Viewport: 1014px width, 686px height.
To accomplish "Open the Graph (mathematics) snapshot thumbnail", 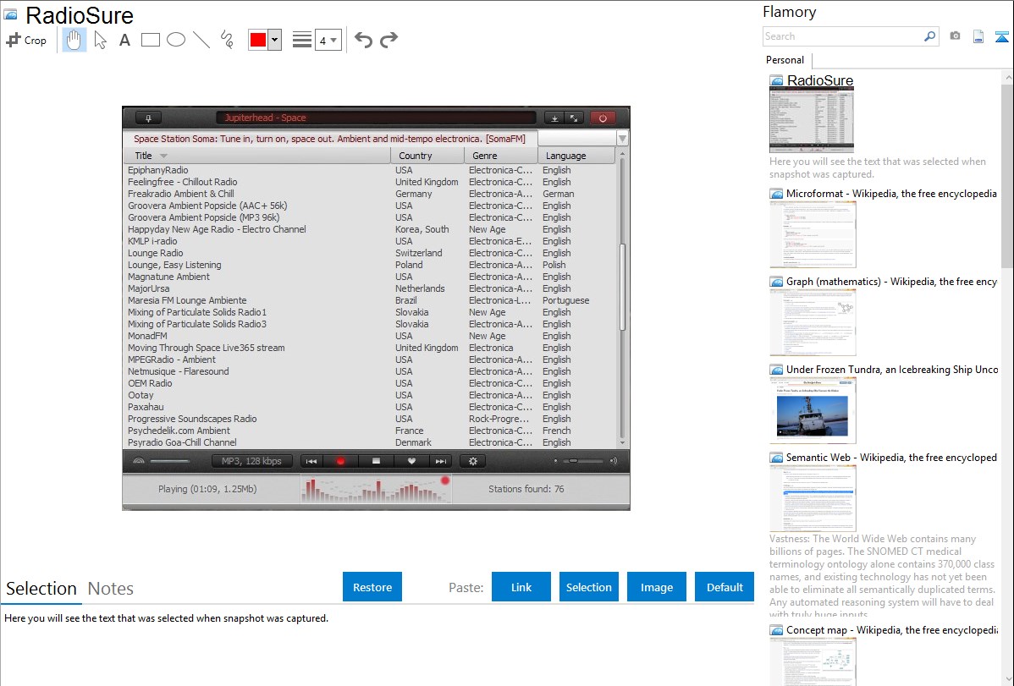I will tap(813, 322).
